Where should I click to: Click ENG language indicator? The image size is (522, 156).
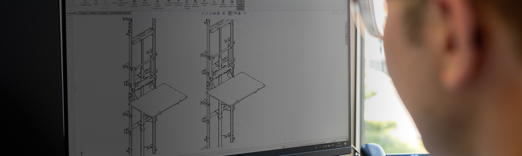coord(333,145)
